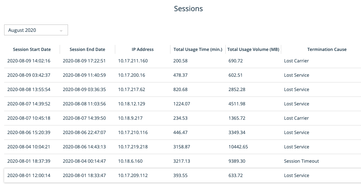
Task: Click end date 2020-08-06 14:43:13
Action: [x=84, y=147]
